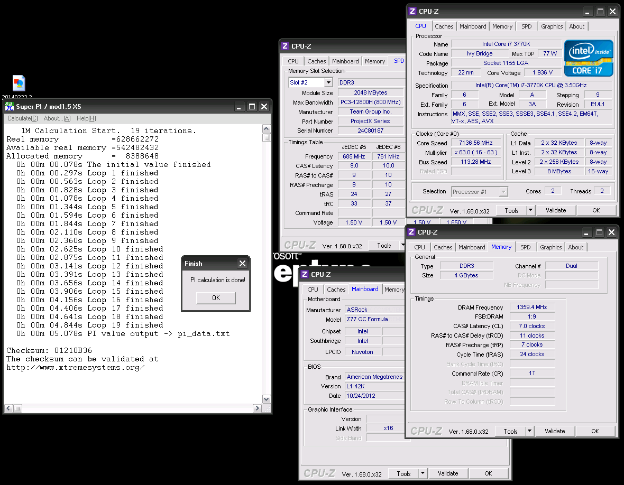624x485 pixels.
Task: Switch to About tab in CPU window
Action: pos(576,26)
